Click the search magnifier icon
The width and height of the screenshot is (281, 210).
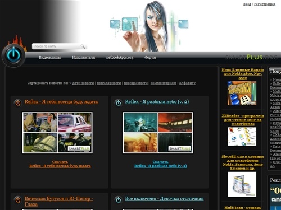point(83,46)
